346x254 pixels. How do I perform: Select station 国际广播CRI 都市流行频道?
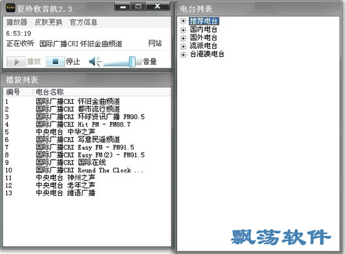coord(78,109)
